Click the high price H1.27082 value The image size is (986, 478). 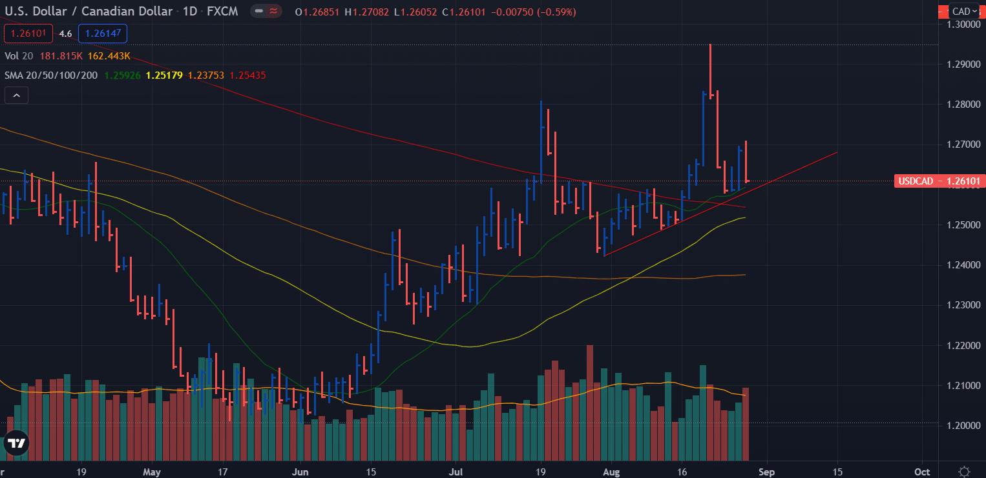click(x=368, y=12)
